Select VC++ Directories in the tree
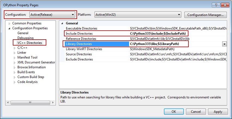This screenshot has width=232, height=119. coord(29,43)
